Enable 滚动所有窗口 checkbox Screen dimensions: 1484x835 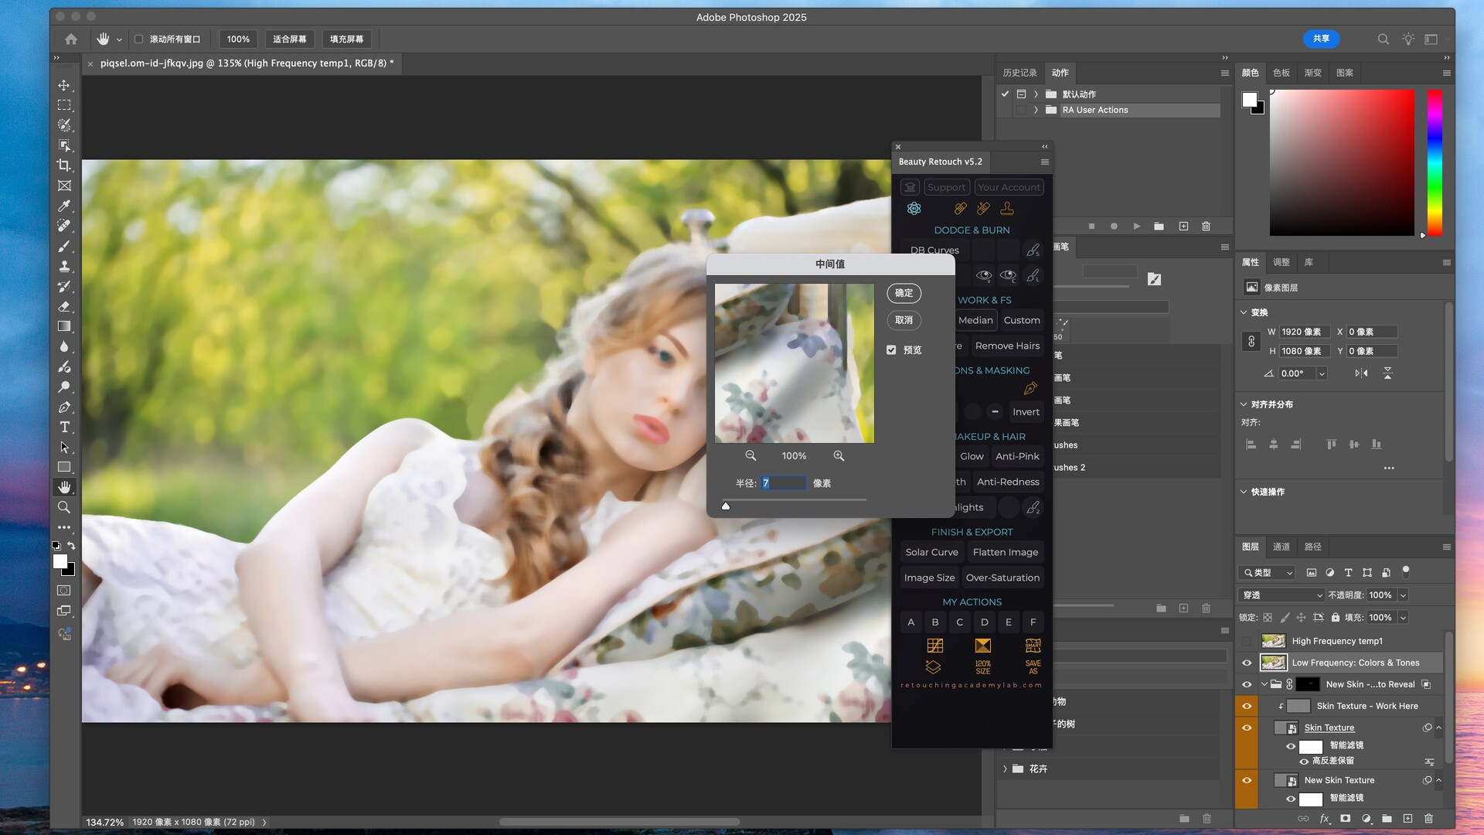(x=139, y=39)
